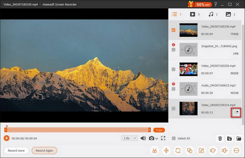
Task: Click the volume booster icon
Action: (x=225, y=151)
